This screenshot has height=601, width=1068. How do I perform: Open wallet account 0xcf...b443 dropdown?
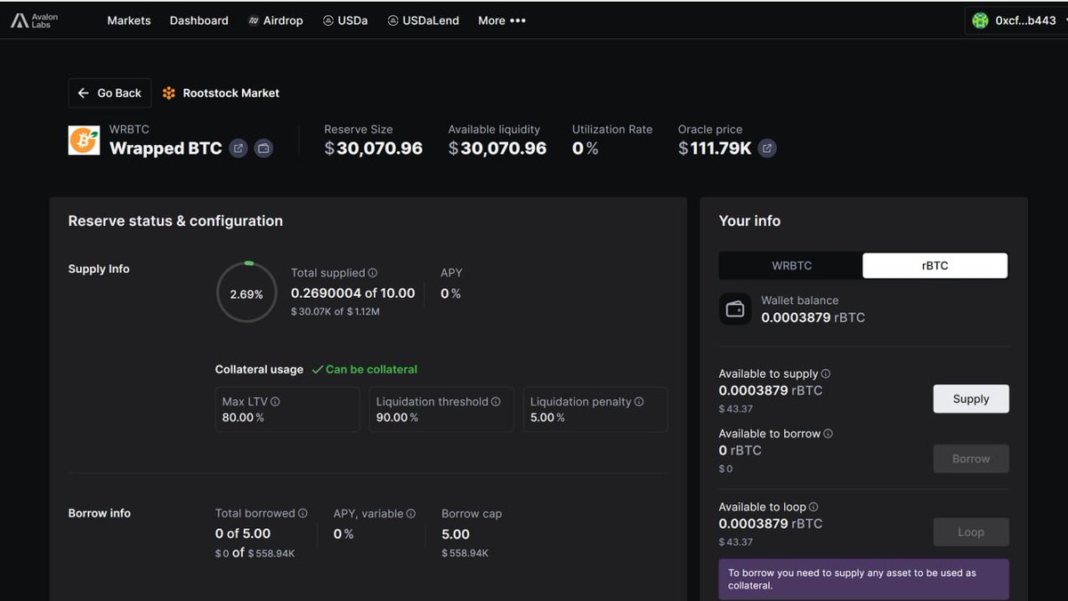1014,20
